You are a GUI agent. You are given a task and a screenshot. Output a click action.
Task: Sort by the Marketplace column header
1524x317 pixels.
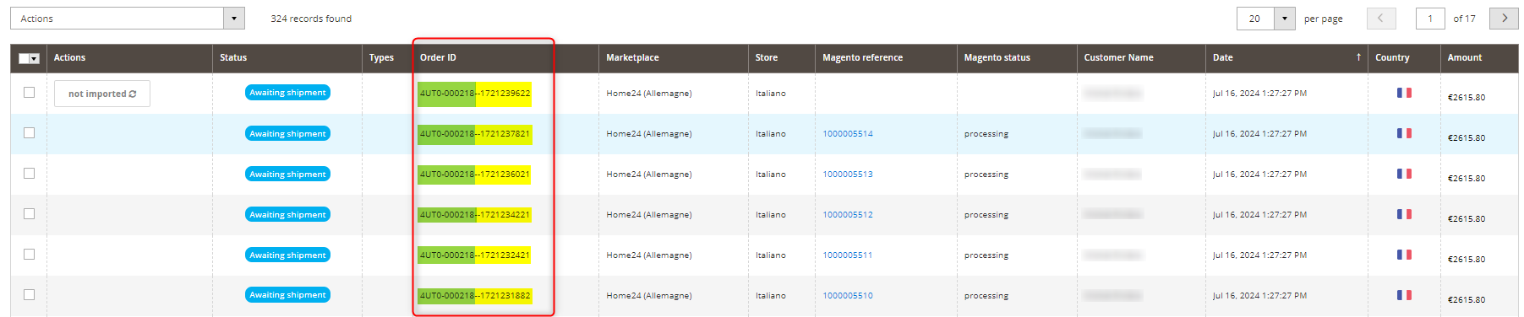click(674, 58)
